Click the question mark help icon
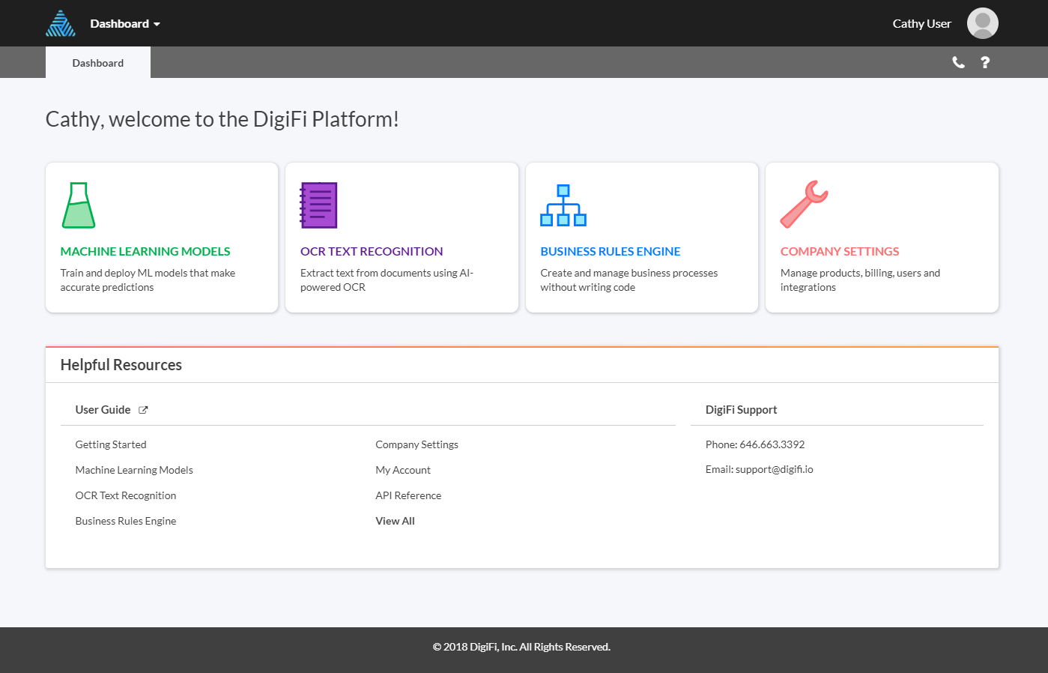The image size is (1048, 673). pyautogui.click(x=985, y=62)
